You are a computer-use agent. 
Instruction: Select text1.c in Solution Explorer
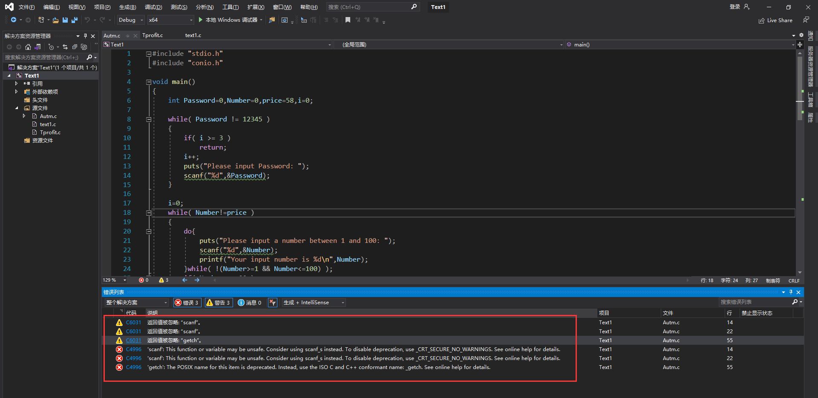tap(48, 124)
